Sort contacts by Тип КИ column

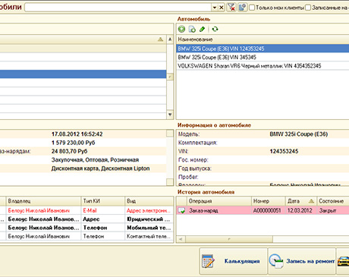click(x=103, y=201)
